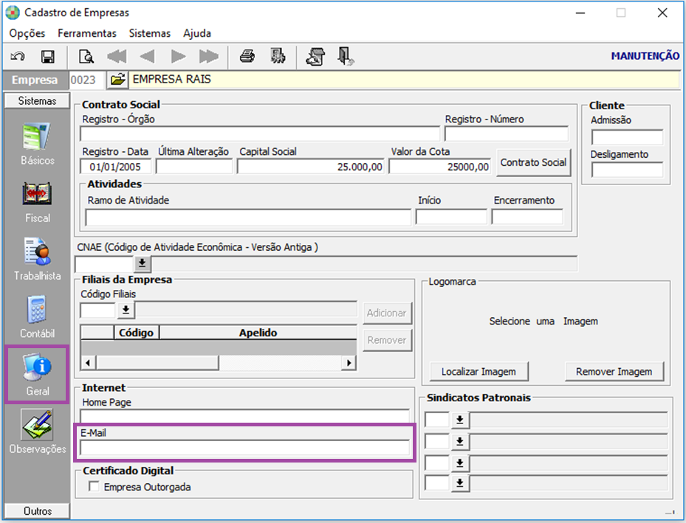
Task: Select the Sistemas sidebar tab
Action: (37, 100)
